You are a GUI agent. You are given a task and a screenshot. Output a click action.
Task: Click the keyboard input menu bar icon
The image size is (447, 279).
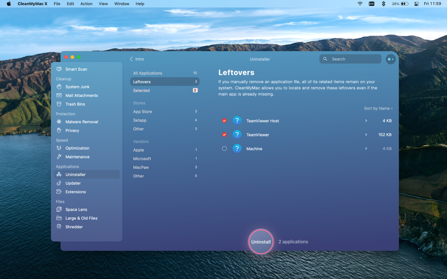click(x=371, y=4)
